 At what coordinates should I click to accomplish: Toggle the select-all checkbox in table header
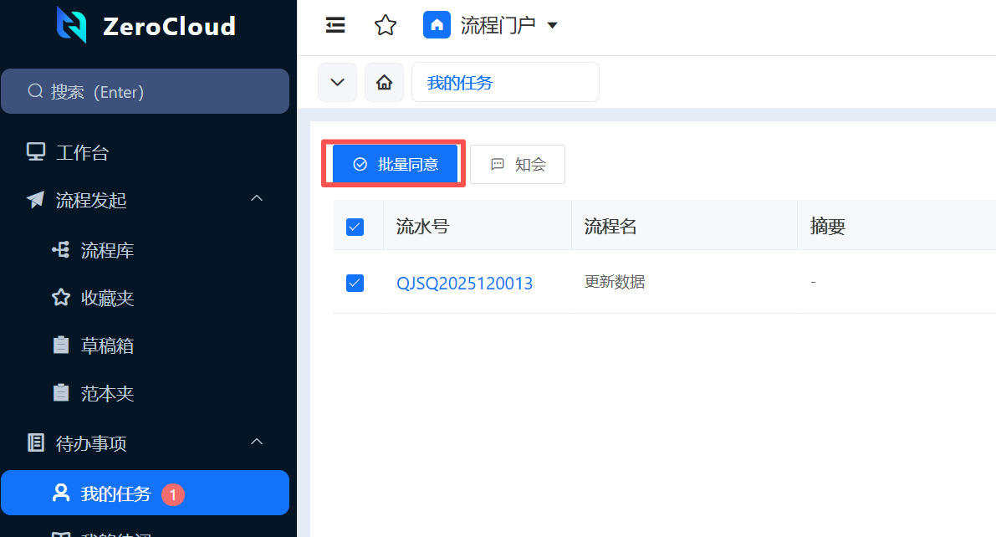[355, 227]
